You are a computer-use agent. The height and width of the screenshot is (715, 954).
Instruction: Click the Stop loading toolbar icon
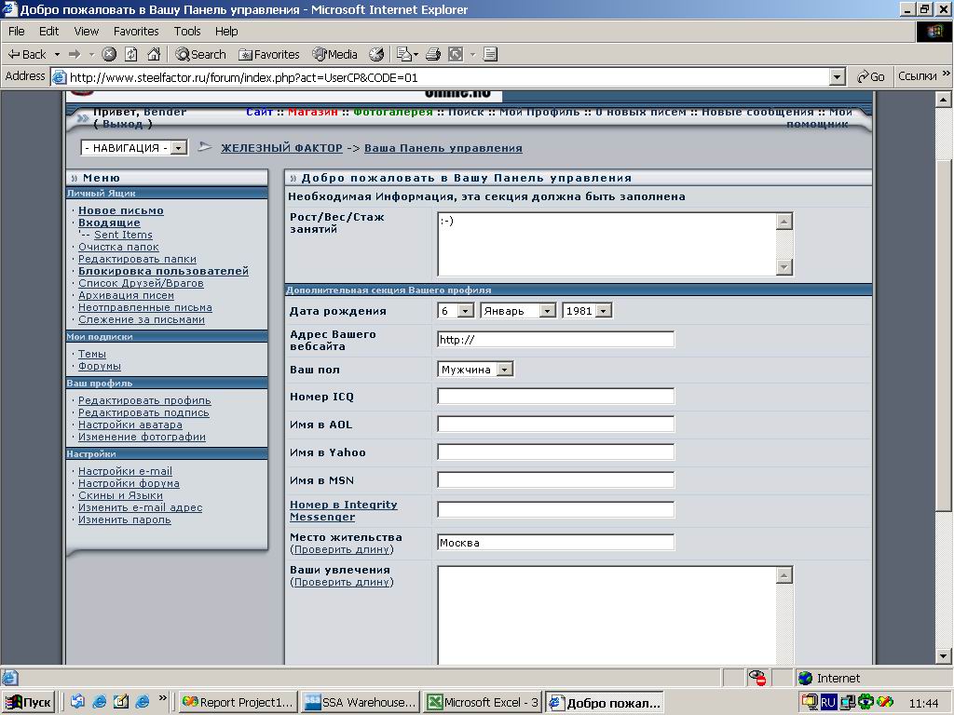tap(109, 54)
